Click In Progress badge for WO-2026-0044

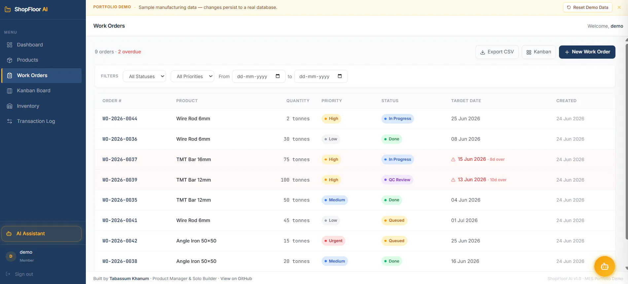pyautogui.click(x=398, y=119)
